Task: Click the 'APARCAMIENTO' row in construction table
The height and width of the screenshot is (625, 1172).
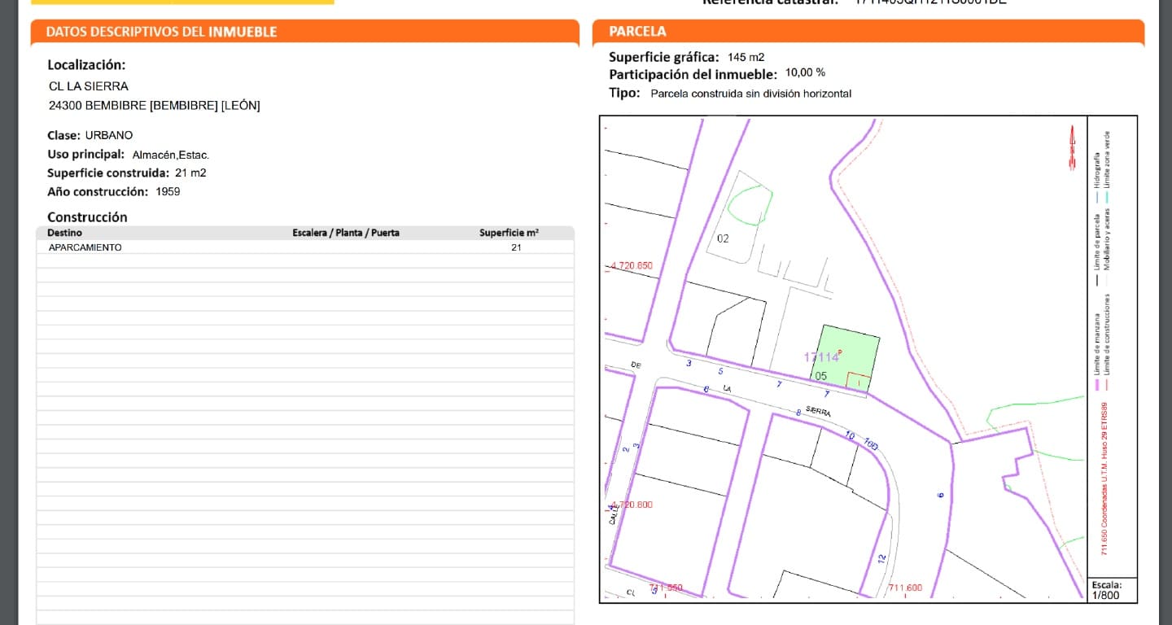Action: (x=85, y=247)
